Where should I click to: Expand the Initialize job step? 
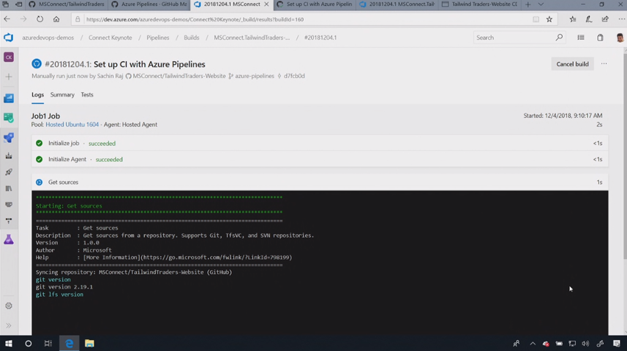tap(64, 143)
